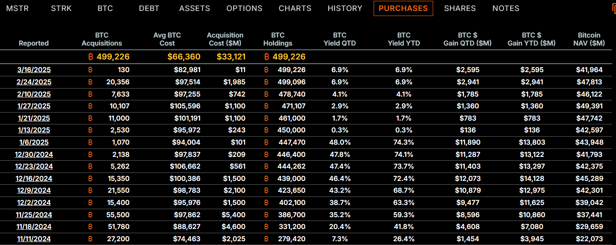Open the 3/16/2025 reported date link
This screenshot has width=616, height=245.
(x=34, y=70)
